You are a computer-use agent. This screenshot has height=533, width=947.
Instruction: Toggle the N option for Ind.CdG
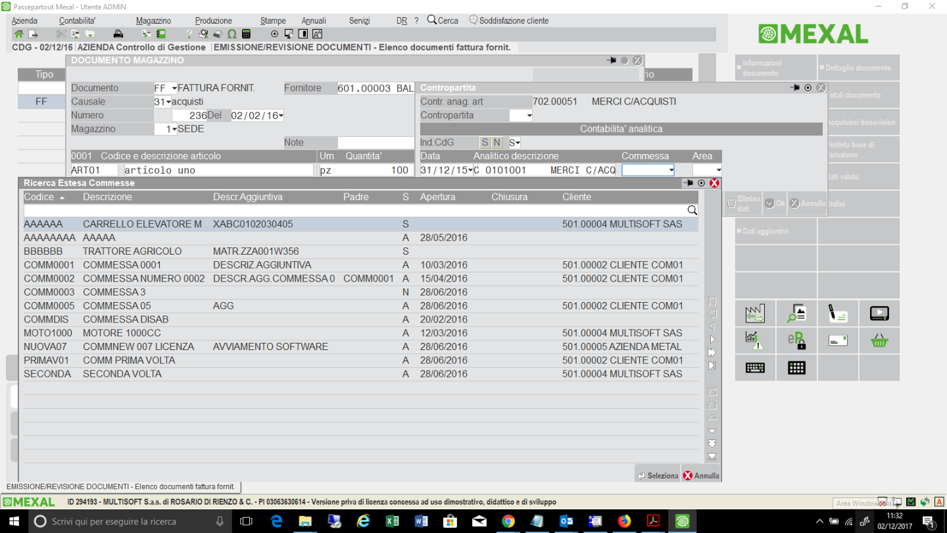pos(497,143)
